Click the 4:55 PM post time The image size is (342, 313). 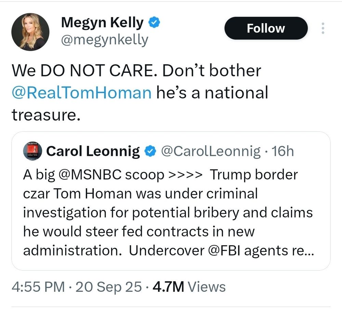pos(38,287)
